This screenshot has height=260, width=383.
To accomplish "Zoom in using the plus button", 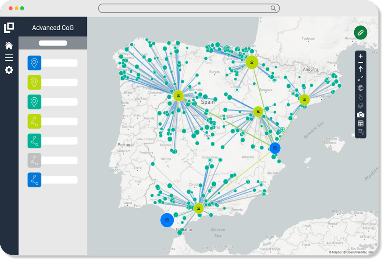I will [360, 56].
